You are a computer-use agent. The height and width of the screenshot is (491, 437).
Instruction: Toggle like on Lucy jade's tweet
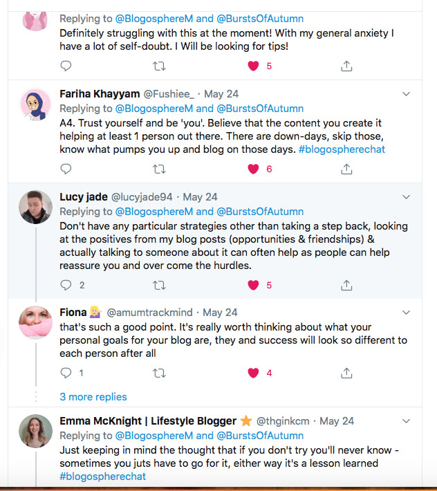(253, 285)
